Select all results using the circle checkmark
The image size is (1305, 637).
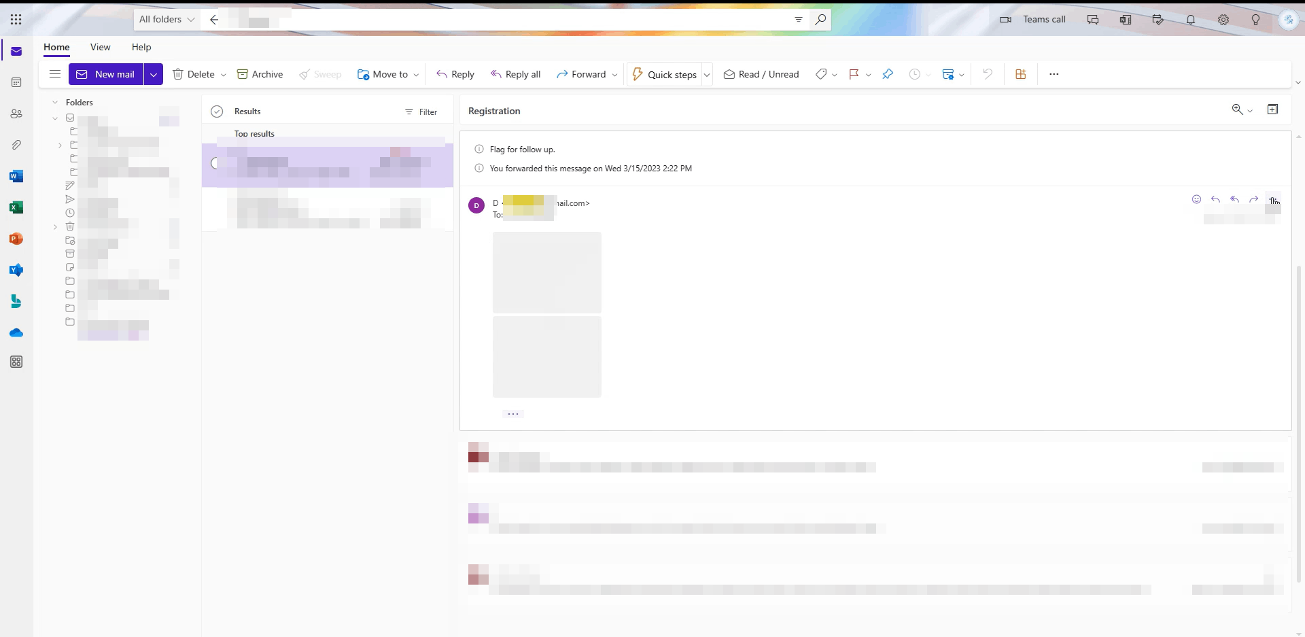click(217, 111)
